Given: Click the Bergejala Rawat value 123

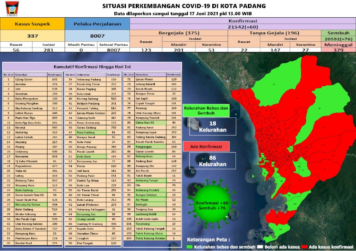Looking at the screenshot, I should click(x=146, y=50).
